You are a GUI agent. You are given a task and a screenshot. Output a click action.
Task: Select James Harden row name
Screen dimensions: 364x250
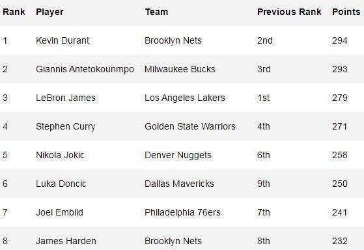tap(66, 241)
